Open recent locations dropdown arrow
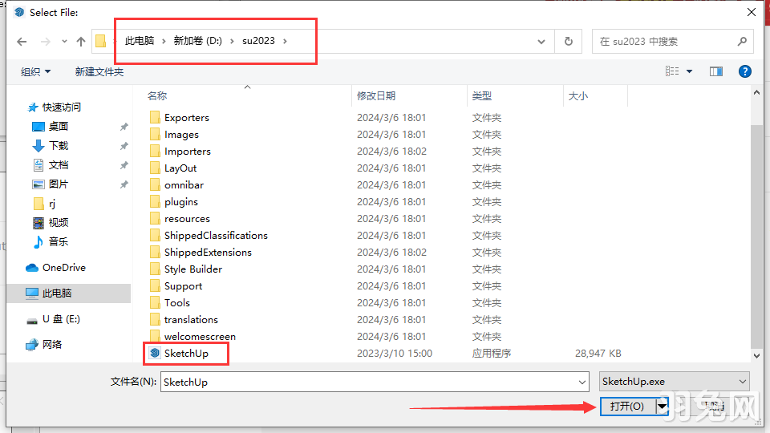 (x=64, y=42)
